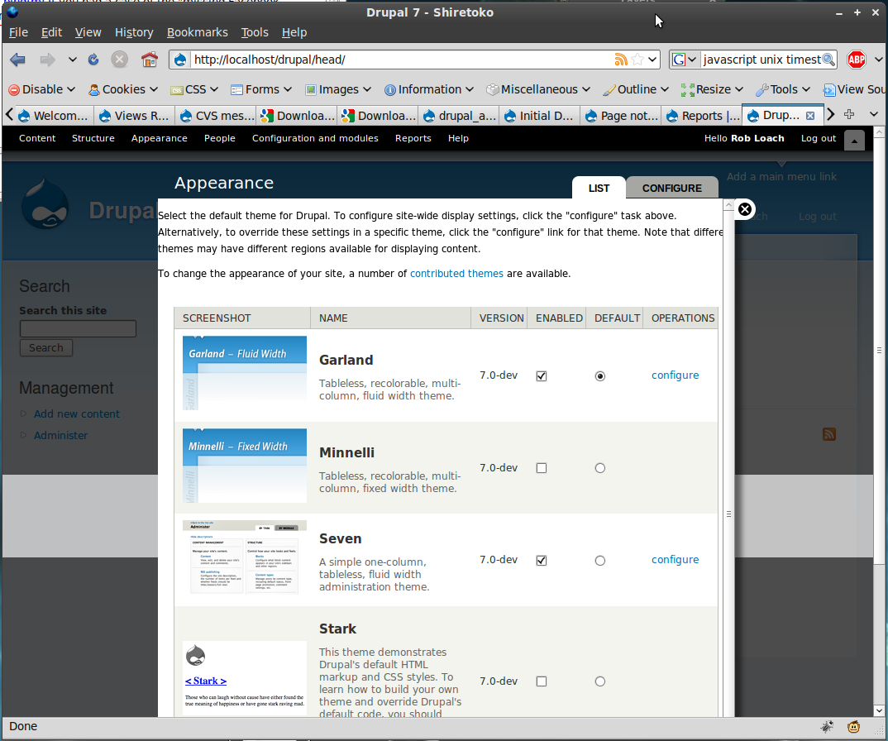This screenshot has width=888, height=741.
Task: Switch to the CONFIGURE tab
Action: click(671, 188)
